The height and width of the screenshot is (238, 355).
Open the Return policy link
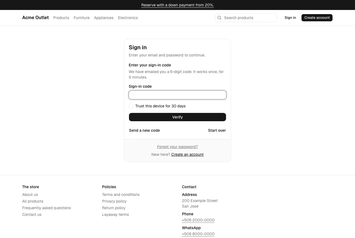pos(114,208)
